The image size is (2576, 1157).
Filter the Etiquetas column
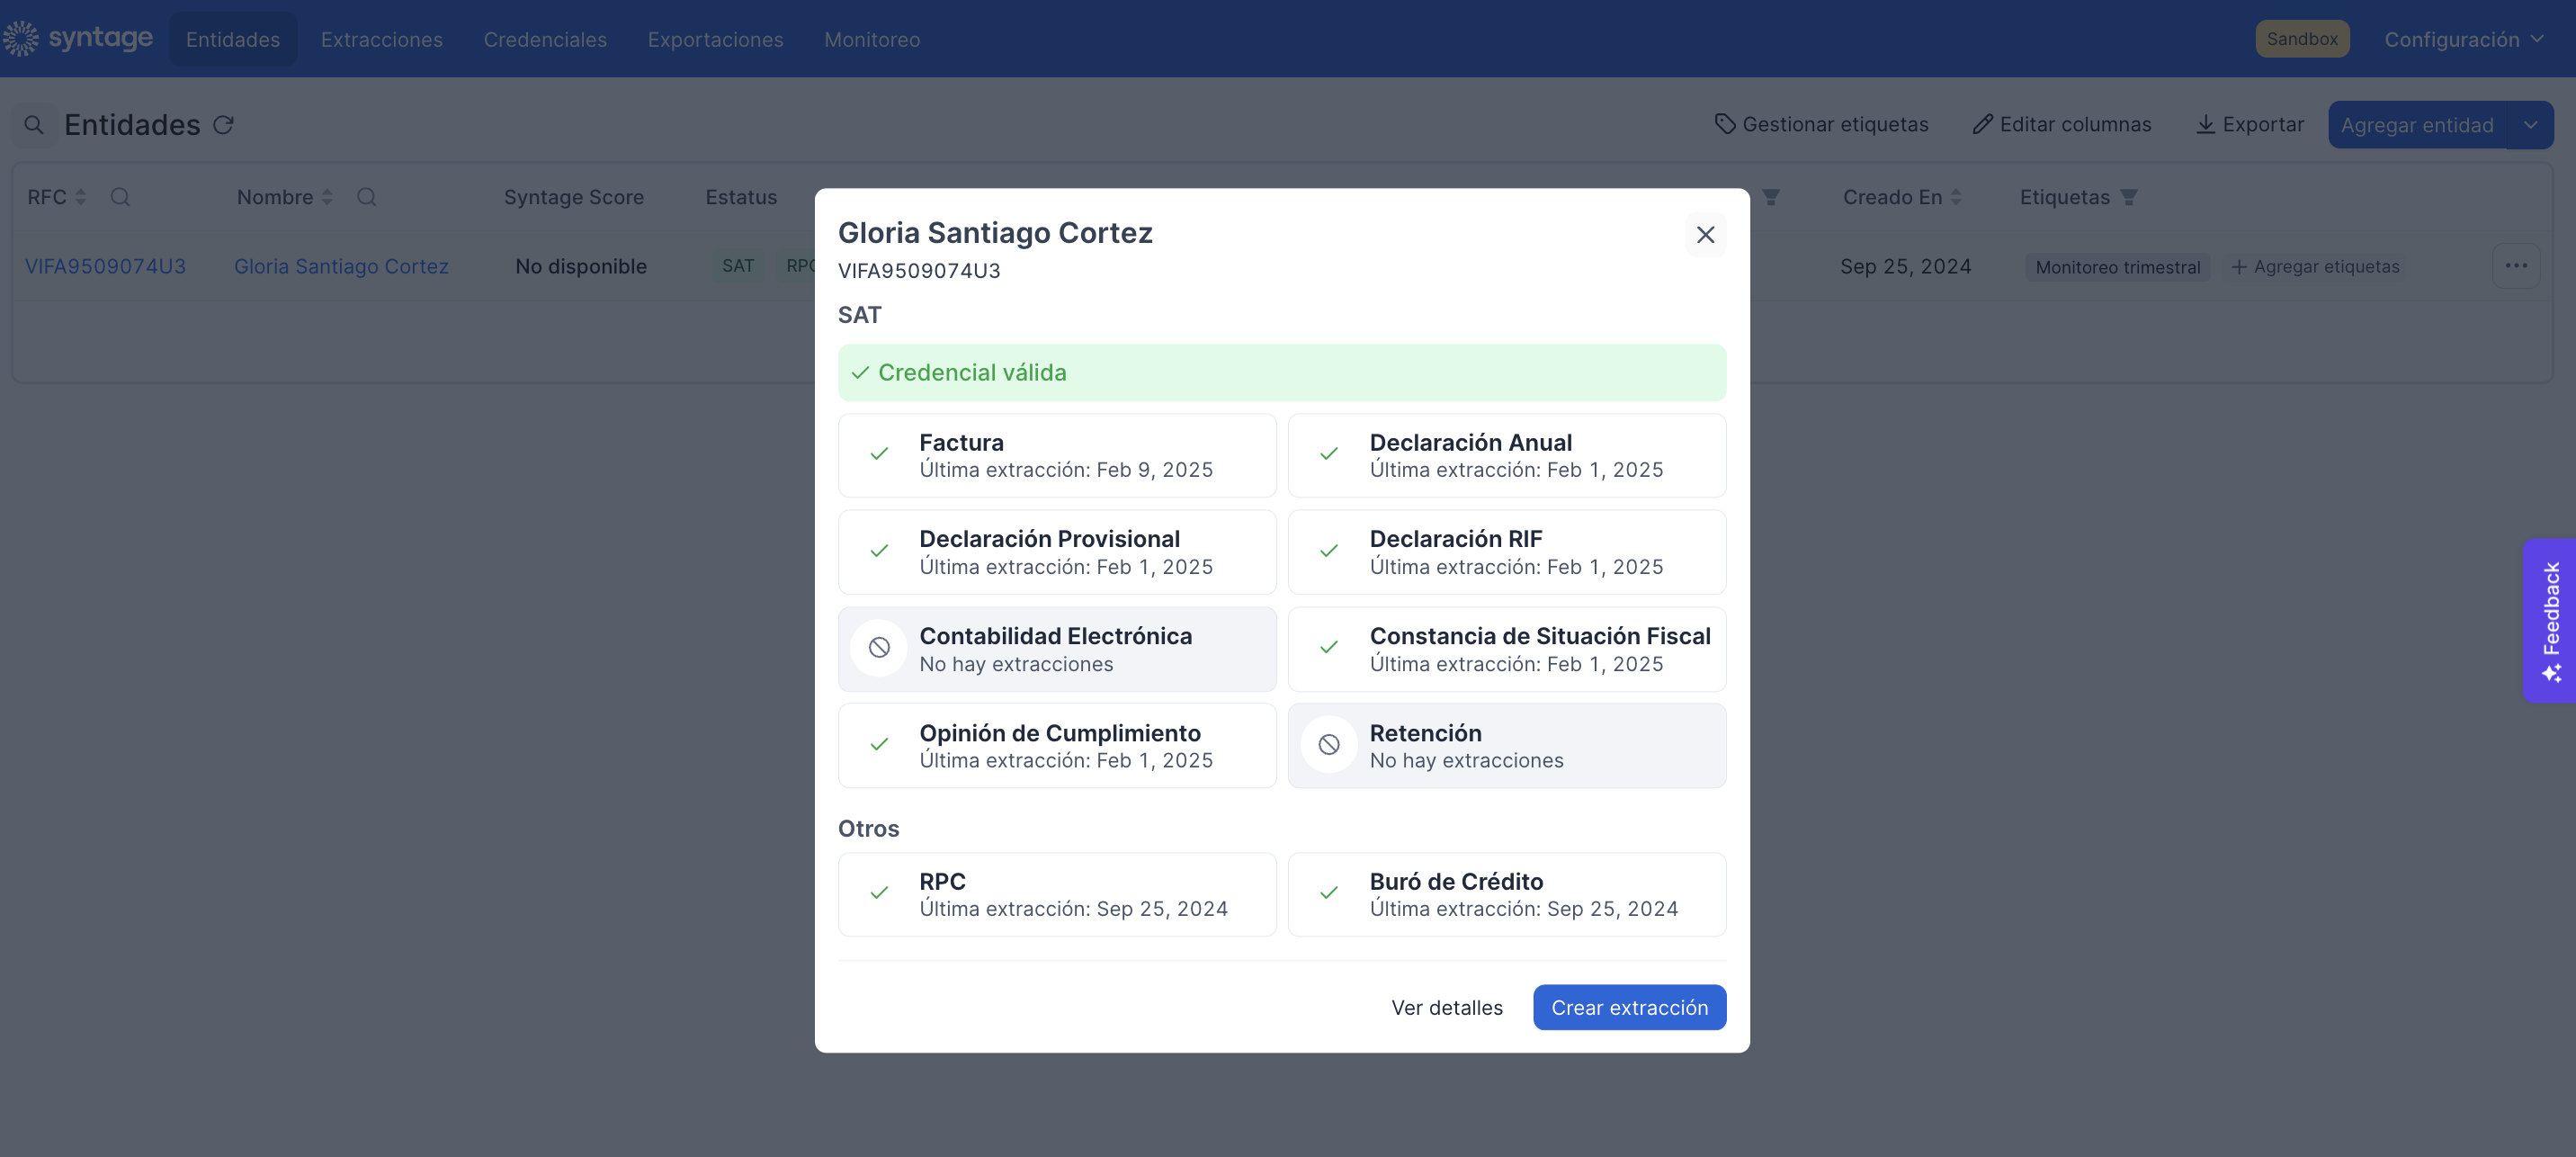[x=2128, y=197]
